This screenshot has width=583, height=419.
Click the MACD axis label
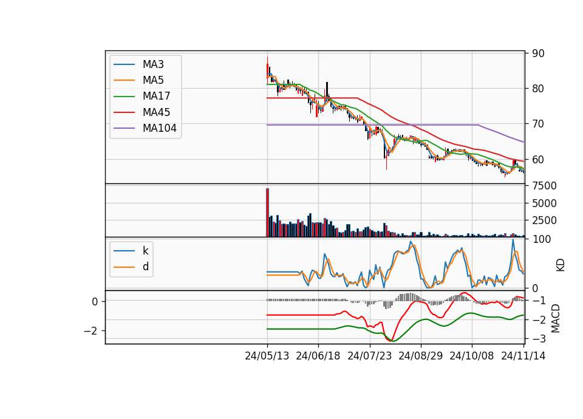click(556, 319)
